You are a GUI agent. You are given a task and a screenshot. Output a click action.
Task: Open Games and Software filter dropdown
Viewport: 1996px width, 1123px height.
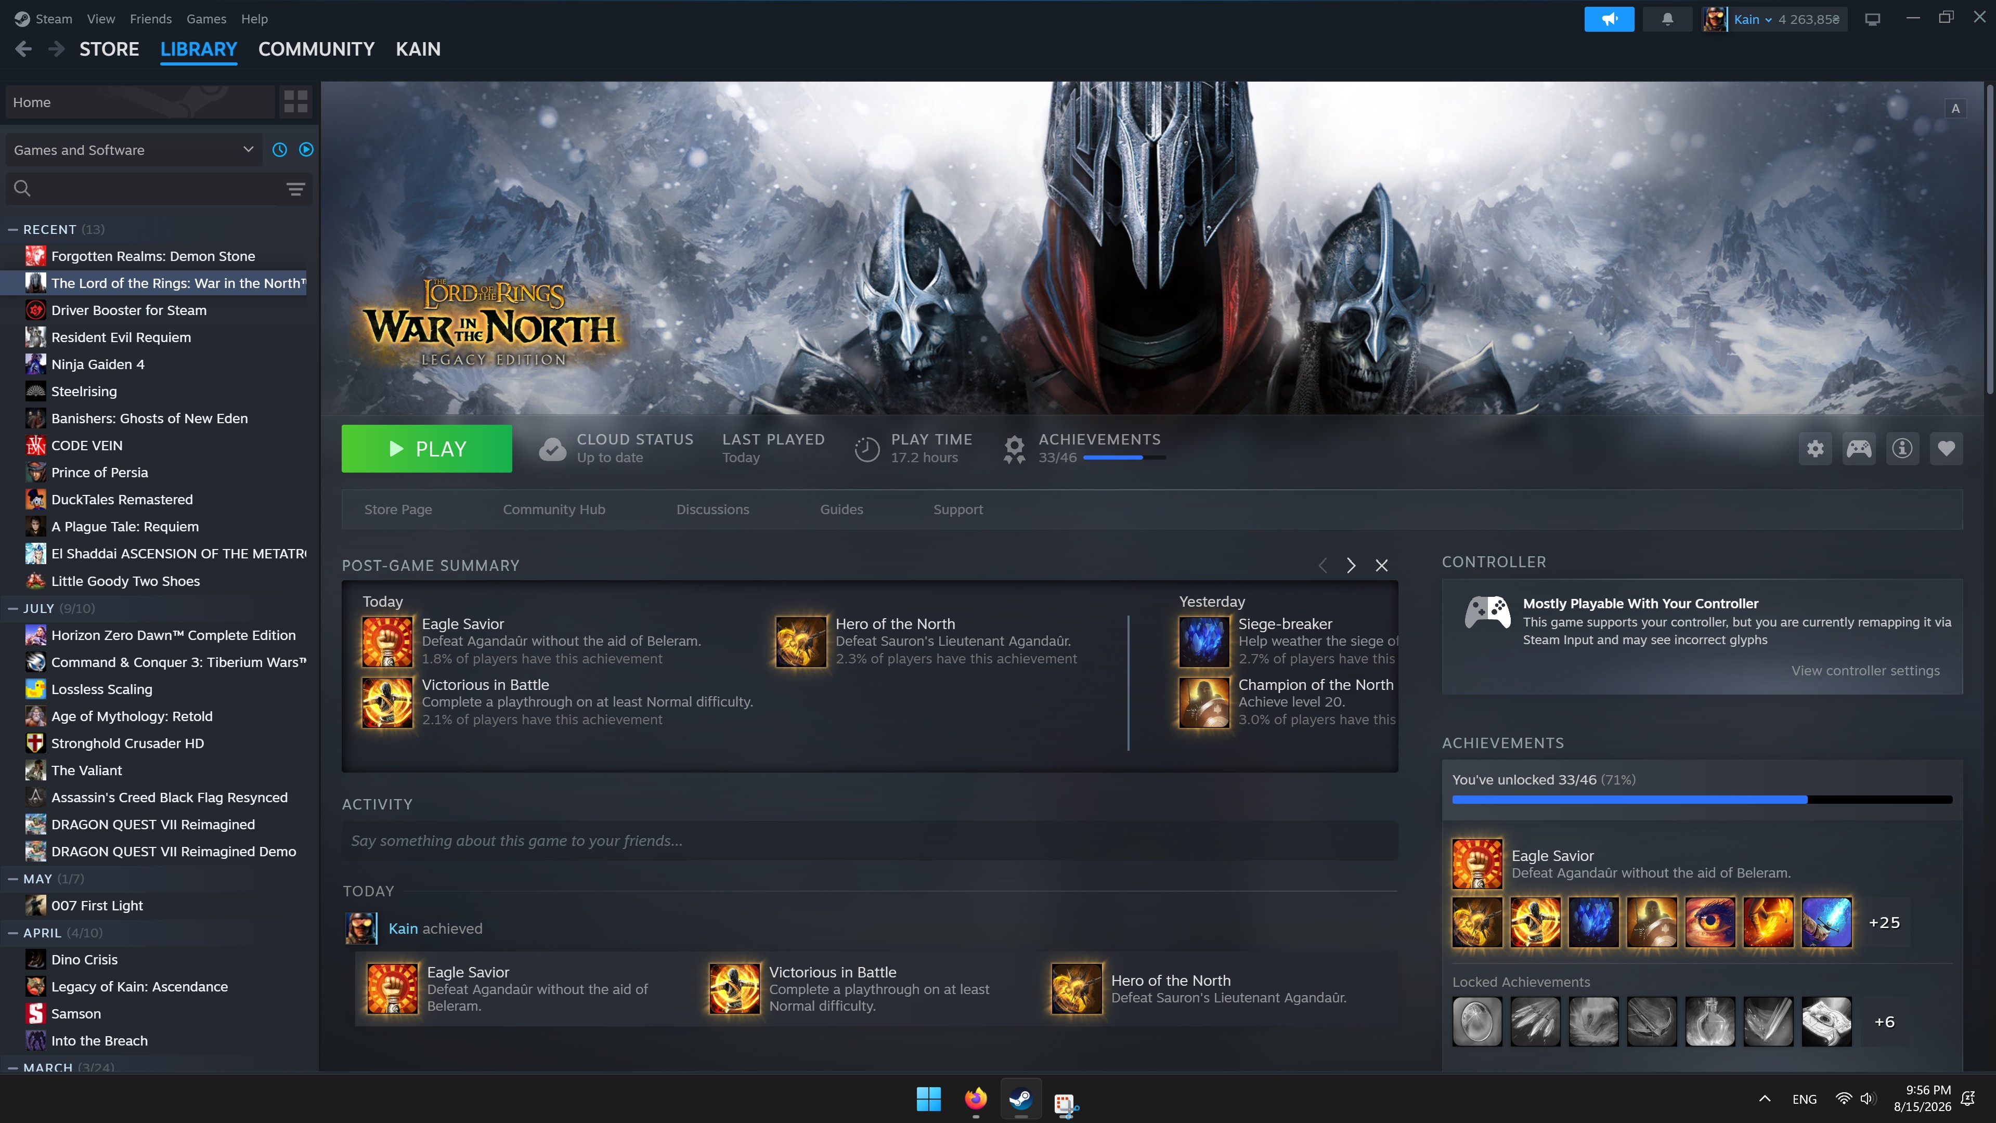[x=134, y=150]
